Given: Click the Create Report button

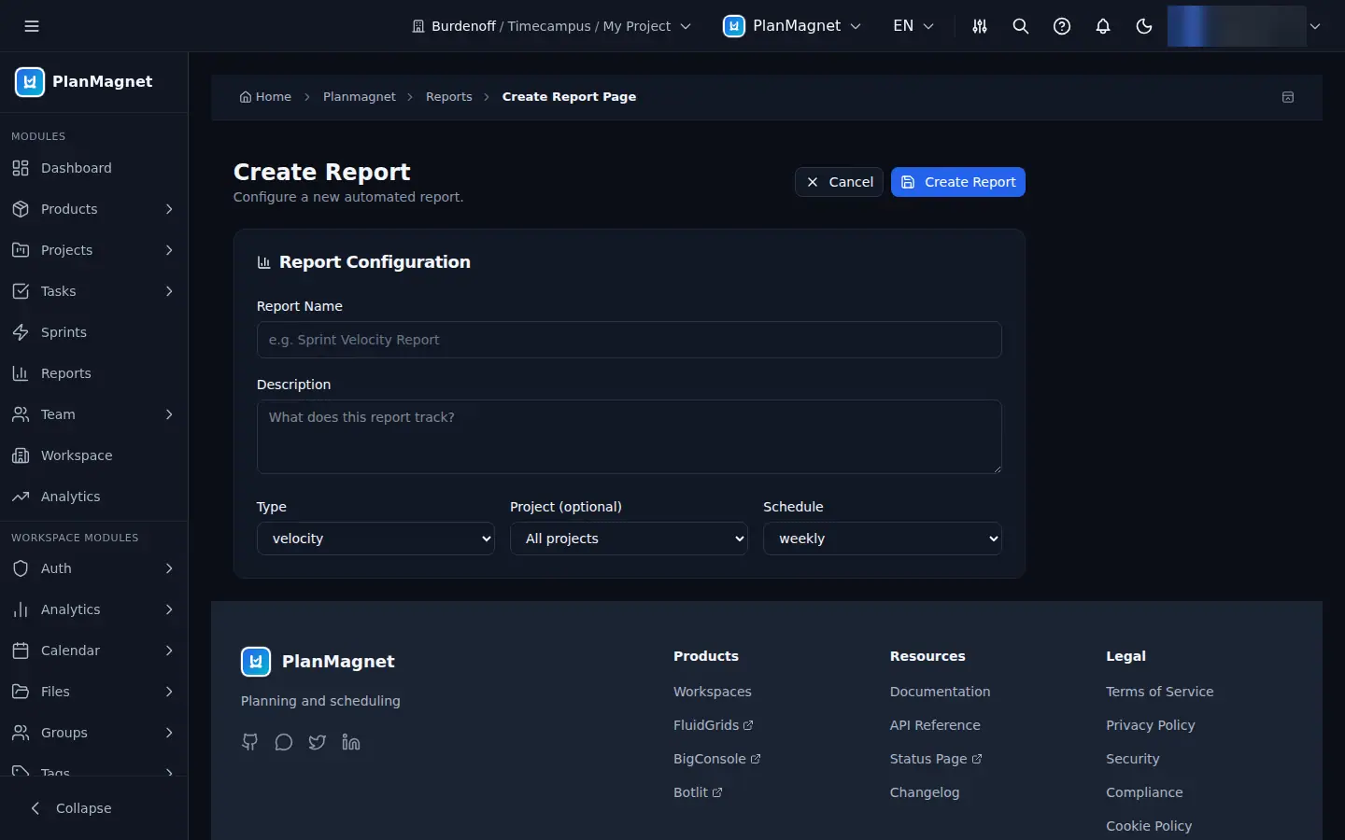Looking at the screenshot, I should pos(958,182).
